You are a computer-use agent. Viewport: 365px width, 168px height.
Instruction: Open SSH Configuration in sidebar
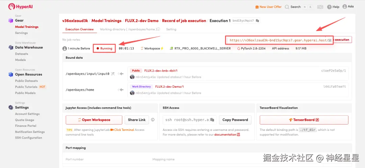tap(29, 138)
